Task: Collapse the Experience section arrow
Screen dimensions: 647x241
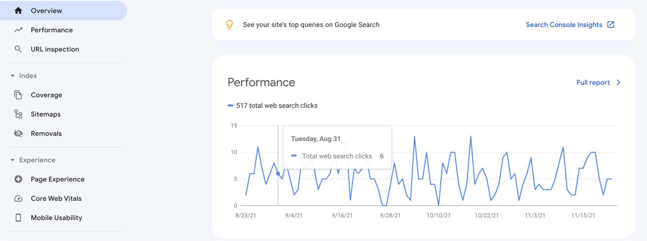Action: [x=13, y=160]
